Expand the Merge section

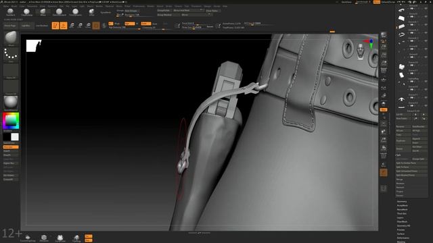coord(399,180)
